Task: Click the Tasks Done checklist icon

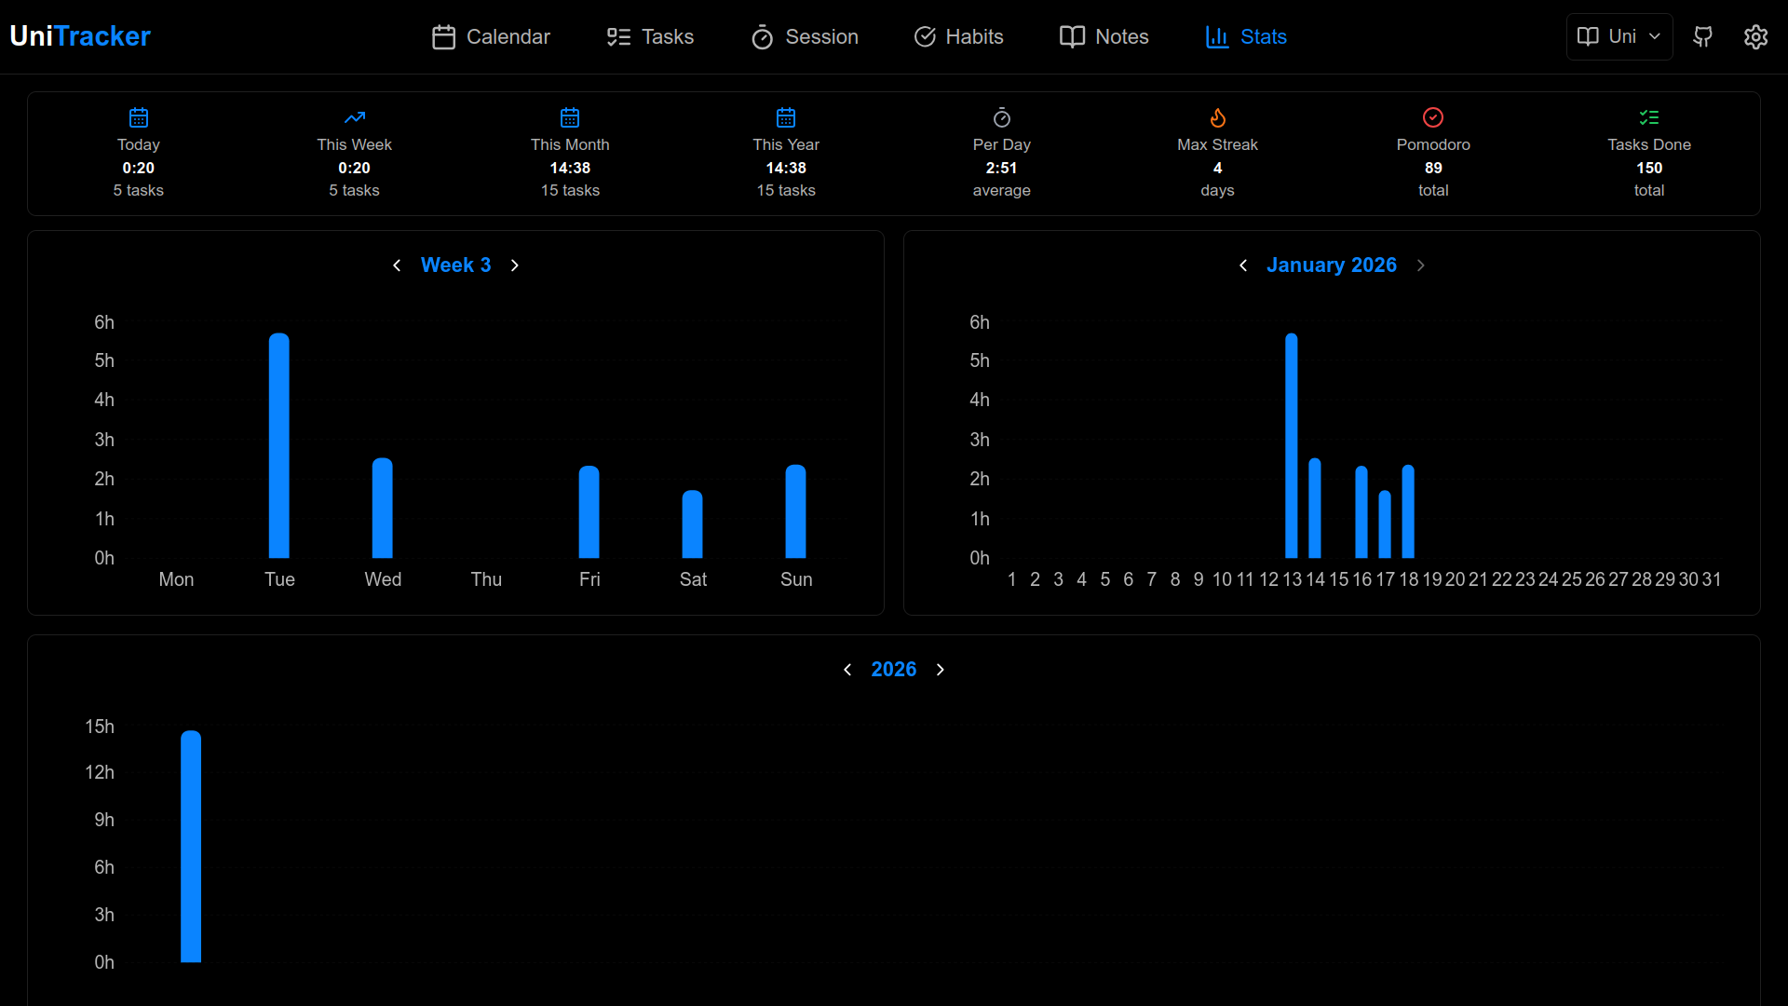Action: coord(1649,117)
